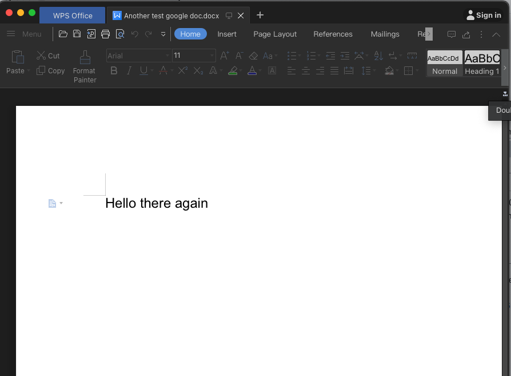Open the three-dot more options
The height and width of the screenshot is (376, 511).
[481, 34]
